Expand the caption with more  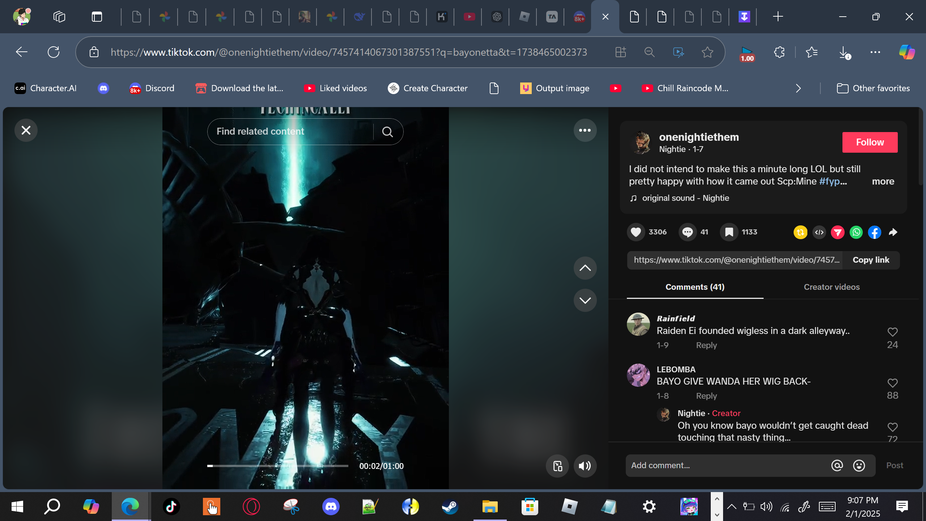(883, 181)
